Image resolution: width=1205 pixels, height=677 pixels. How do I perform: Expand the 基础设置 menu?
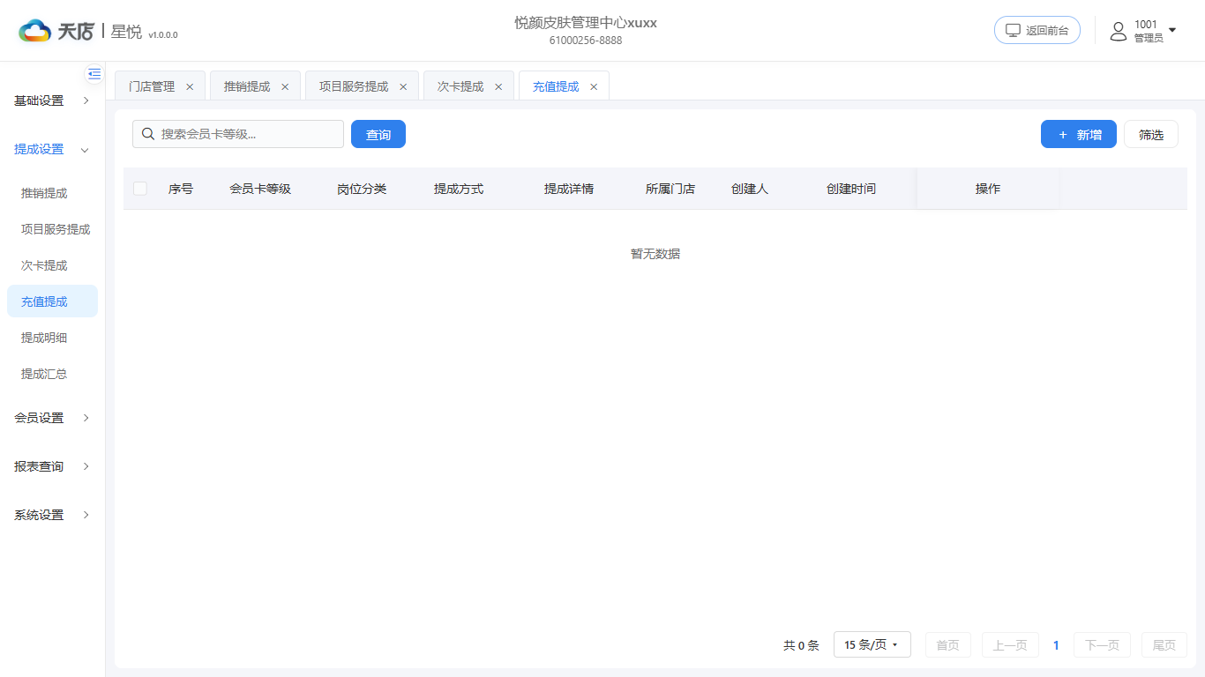(x=52, y=100)
